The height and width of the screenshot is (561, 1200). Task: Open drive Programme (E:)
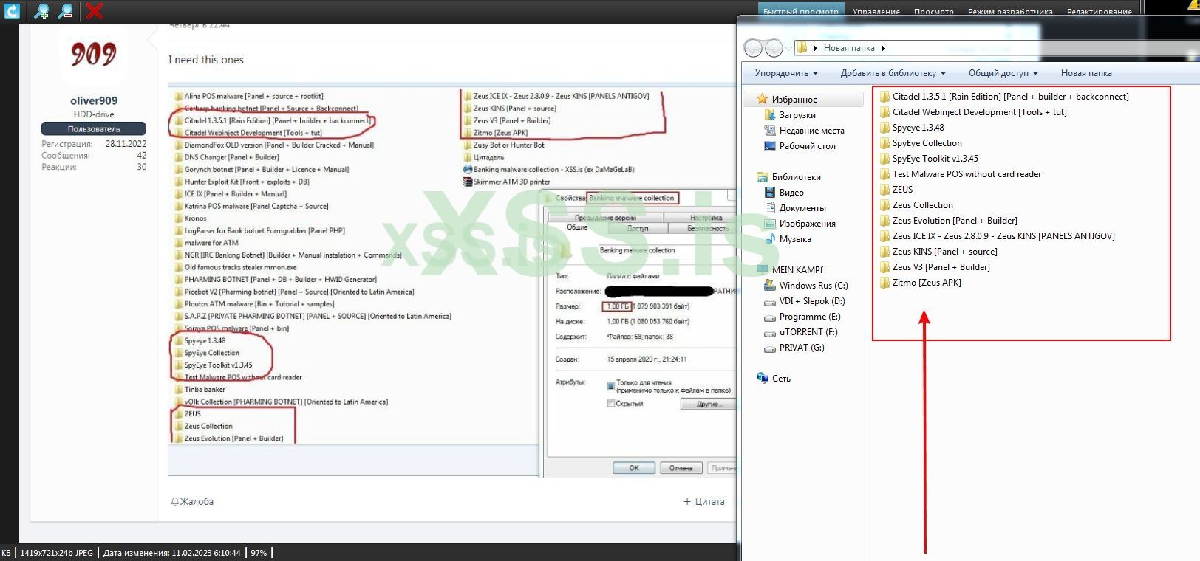pos(802,316)
